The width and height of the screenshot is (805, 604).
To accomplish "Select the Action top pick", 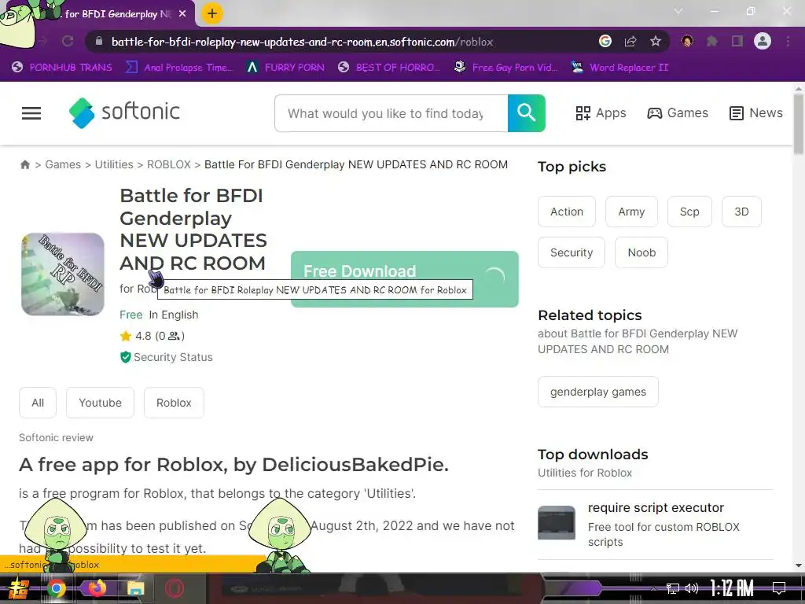I will pos(567,212).
